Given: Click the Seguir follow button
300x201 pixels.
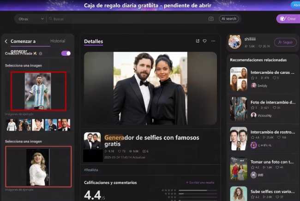Looking at the screenshot, I should 285,42.
